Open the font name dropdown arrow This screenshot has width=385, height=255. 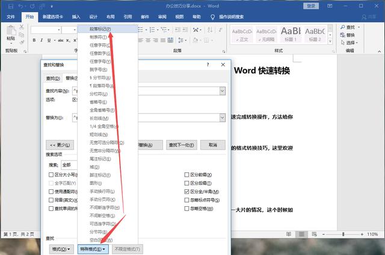[x=59, y=30]
